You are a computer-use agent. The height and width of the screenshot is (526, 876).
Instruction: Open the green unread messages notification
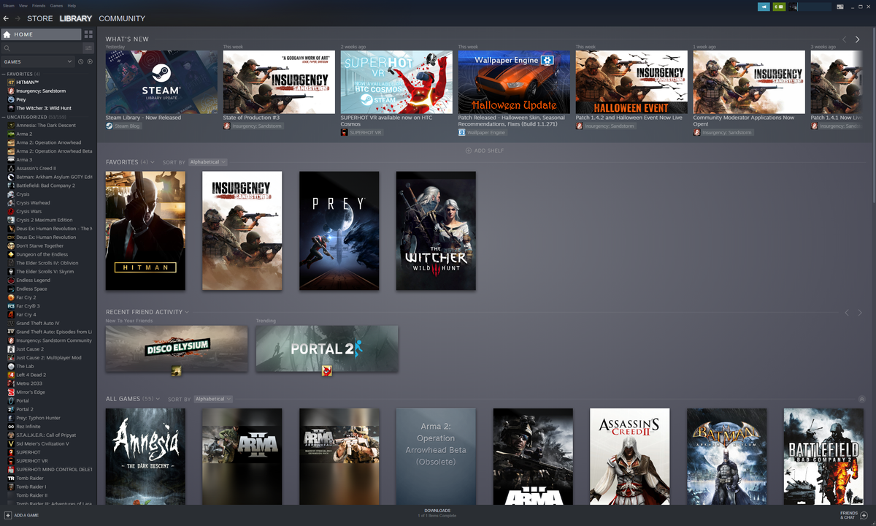coord(779,7)
